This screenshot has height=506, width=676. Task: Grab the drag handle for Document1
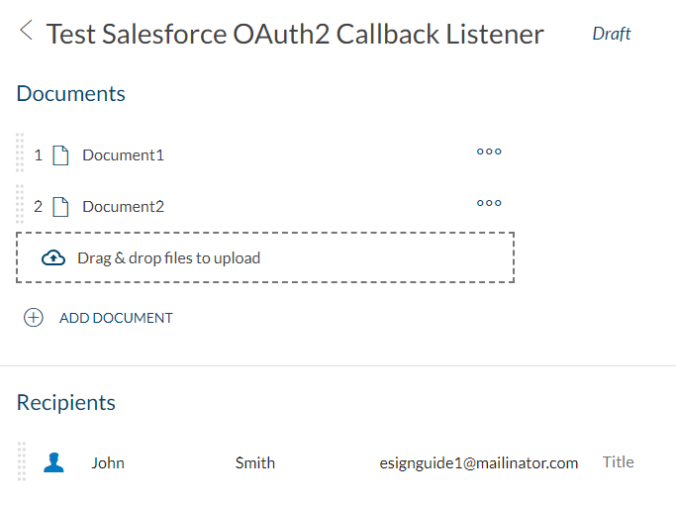(20, 152)
